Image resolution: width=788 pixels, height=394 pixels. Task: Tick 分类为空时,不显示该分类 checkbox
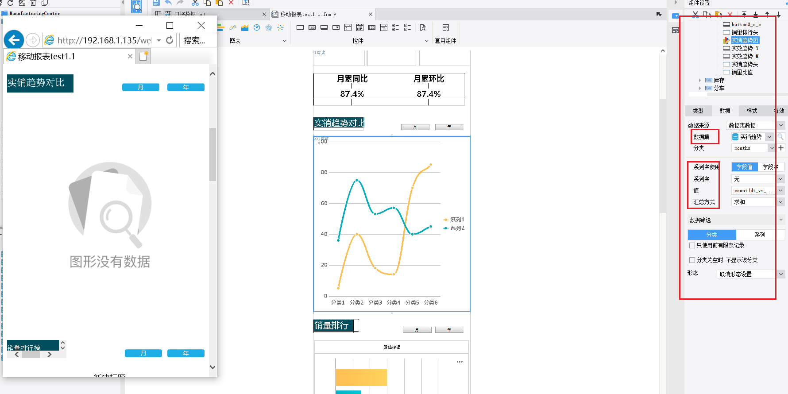[692, 260]
